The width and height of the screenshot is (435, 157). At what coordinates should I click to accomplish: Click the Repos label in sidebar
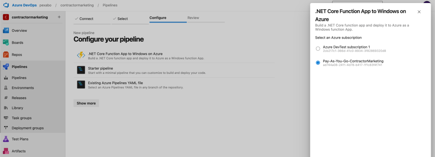[x=17, y=55]
